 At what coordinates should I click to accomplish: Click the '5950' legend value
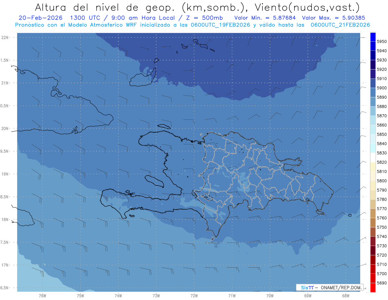coord(382,41)
